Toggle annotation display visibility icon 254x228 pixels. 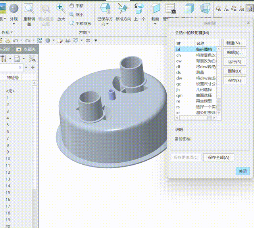coord(249,8)
